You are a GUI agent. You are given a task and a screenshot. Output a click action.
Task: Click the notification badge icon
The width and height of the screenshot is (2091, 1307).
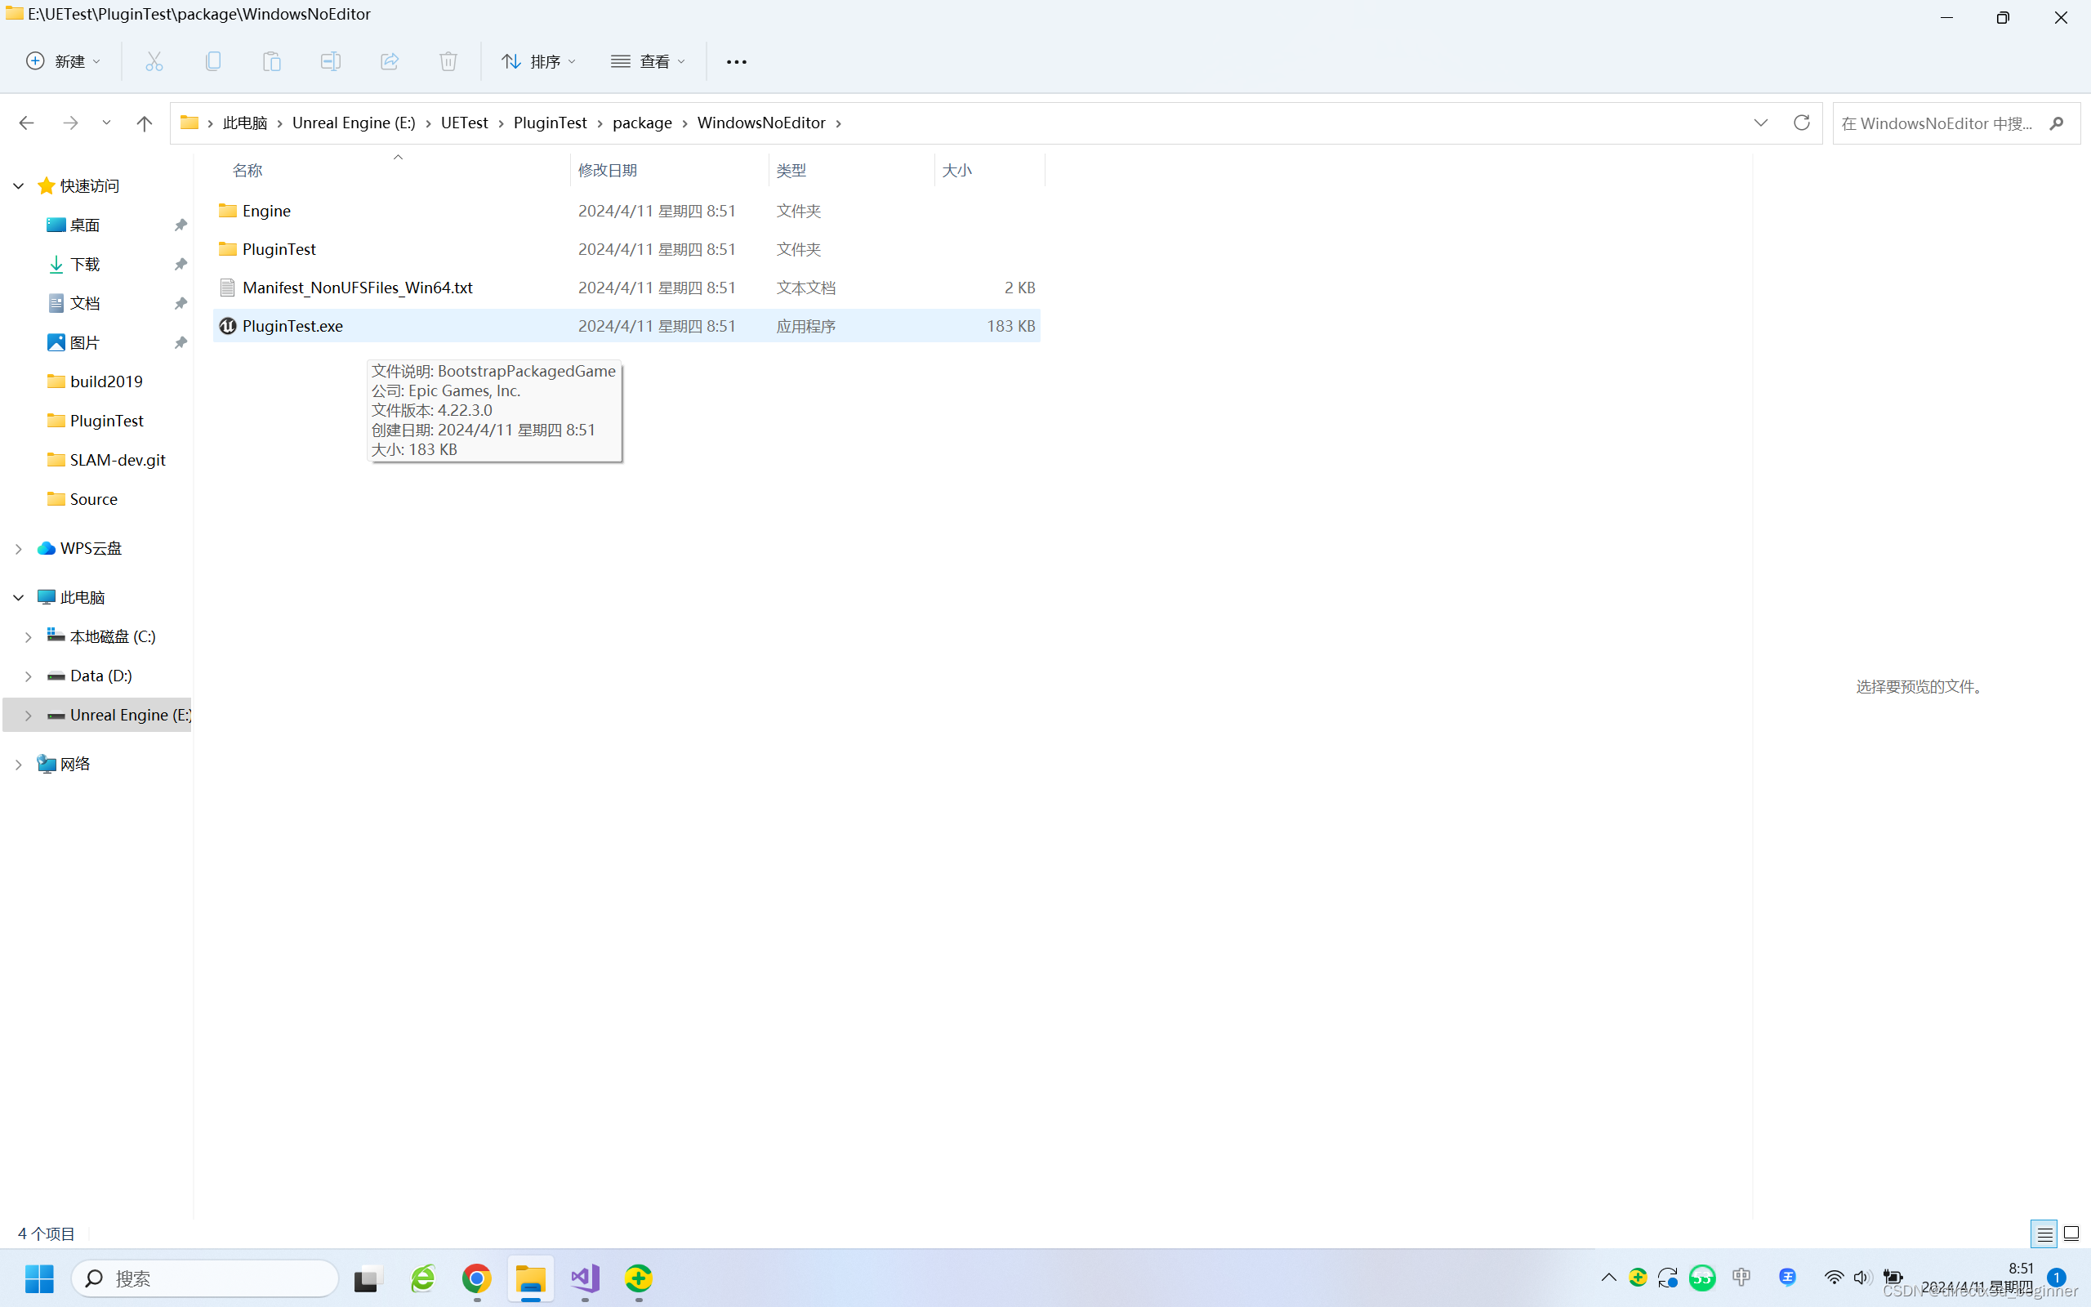click(x=2057, y=1278)
